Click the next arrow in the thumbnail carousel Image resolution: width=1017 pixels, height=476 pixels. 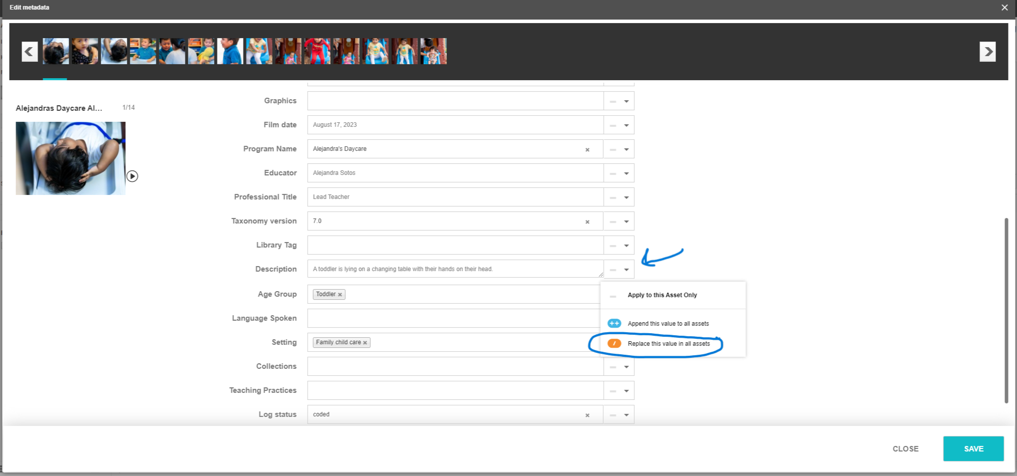986,51
